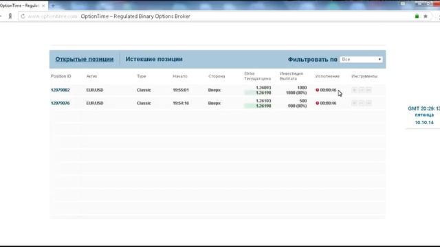The width and height of the screenshot is (440, 247).
Task: Switch to the 'Истекшие позиции' tab
Action: 154,59
